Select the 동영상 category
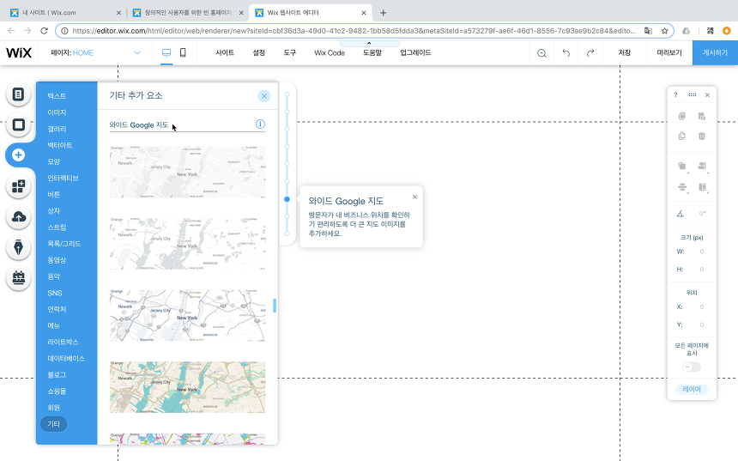 pos(57,260)
